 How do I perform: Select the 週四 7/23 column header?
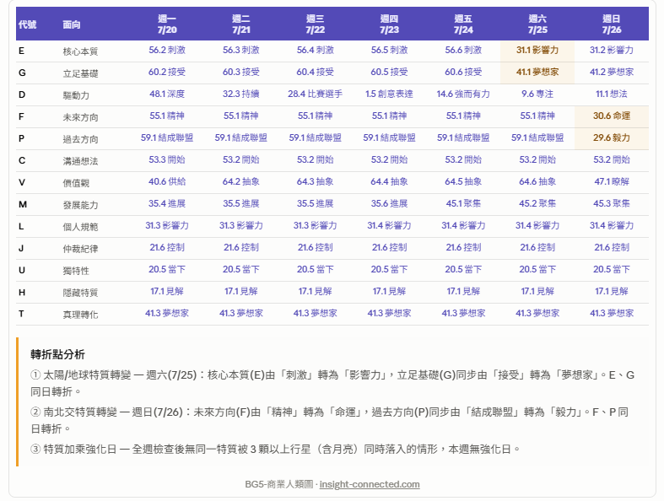pyautogui.click(x=389, y=24)
